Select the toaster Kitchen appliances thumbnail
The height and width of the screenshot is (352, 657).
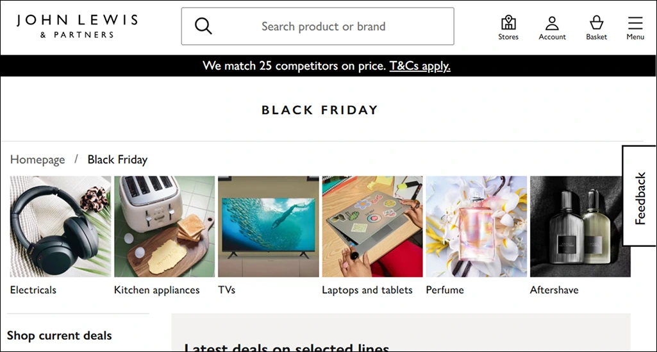pyautogui.click(x=164, y=226)
